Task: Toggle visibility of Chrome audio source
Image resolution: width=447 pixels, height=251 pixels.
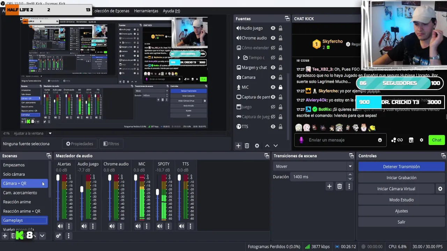Action: point(273,38)
